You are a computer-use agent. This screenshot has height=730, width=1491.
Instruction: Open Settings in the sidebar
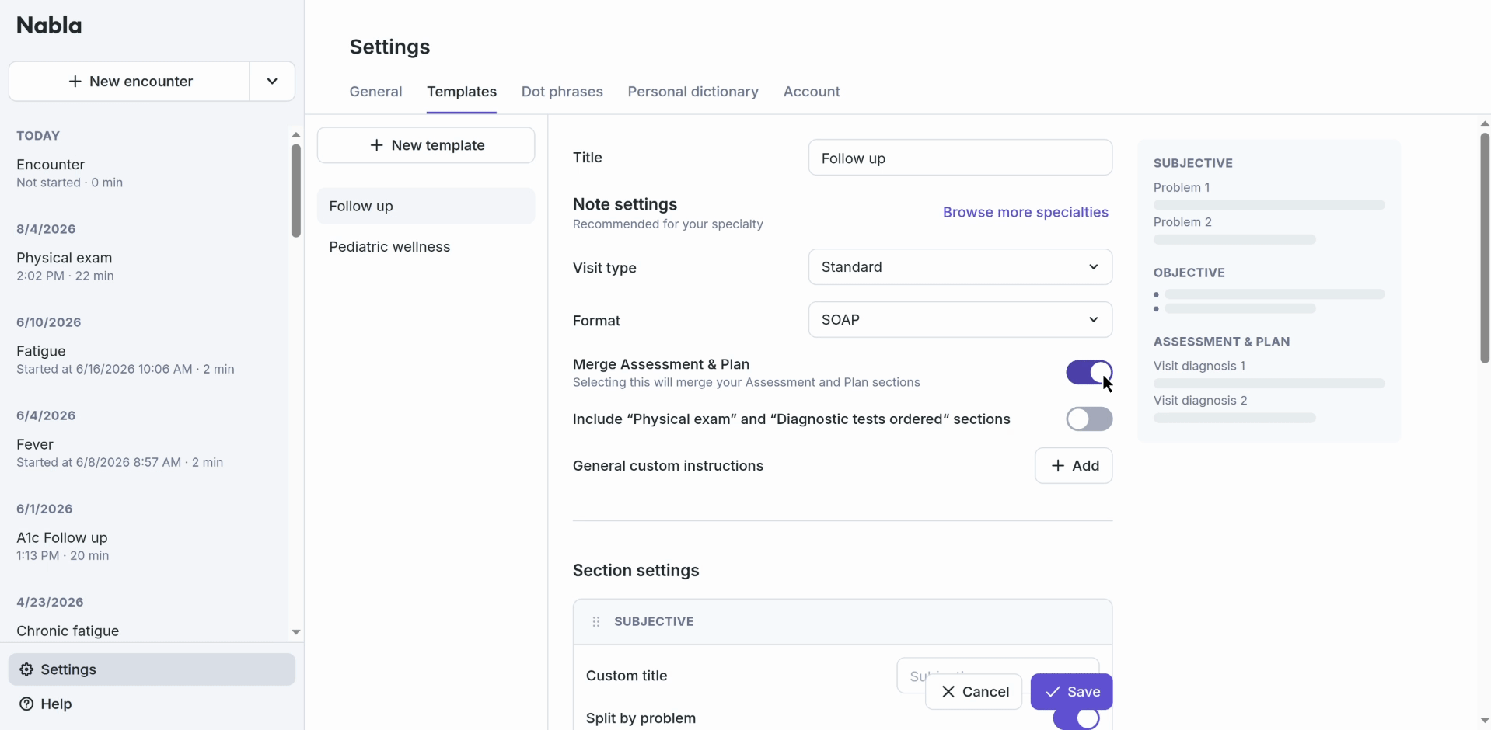click(152, 669)
